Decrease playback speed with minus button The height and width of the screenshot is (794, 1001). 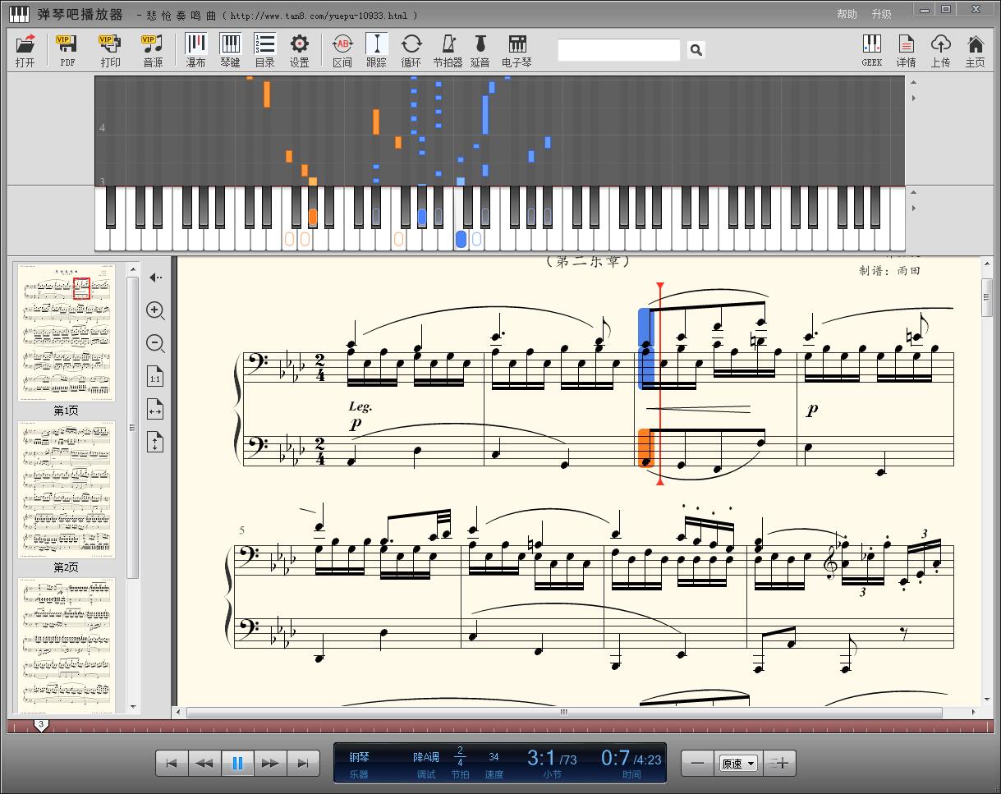[x=697, y=763]
